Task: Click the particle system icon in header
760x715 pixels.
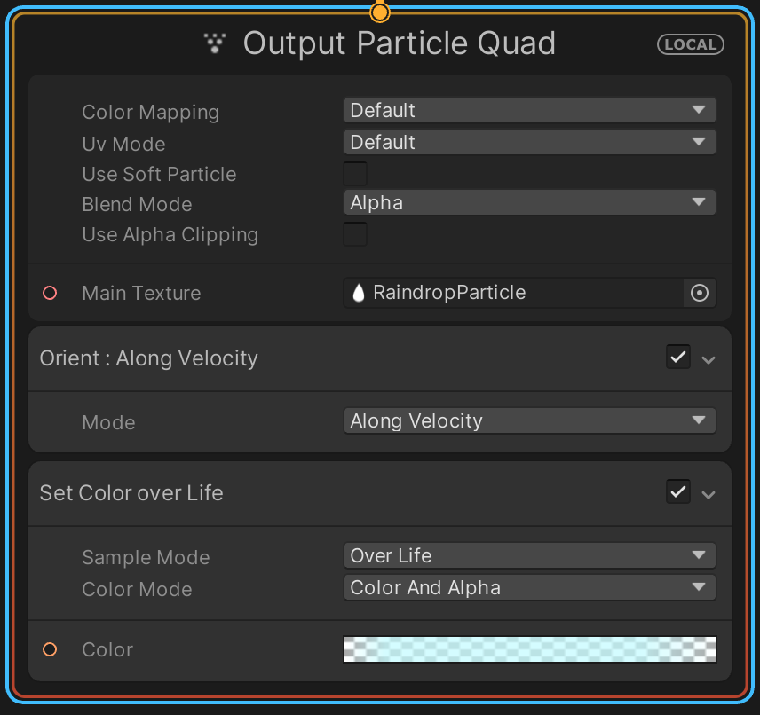Action: click(x=215, y=43)
